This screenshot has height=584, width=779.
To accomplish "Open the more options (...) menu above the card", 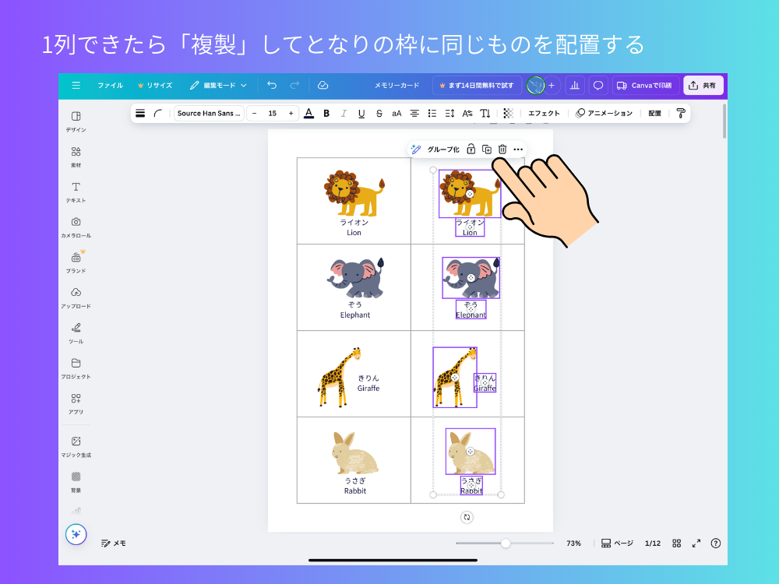I will [518, 149].
